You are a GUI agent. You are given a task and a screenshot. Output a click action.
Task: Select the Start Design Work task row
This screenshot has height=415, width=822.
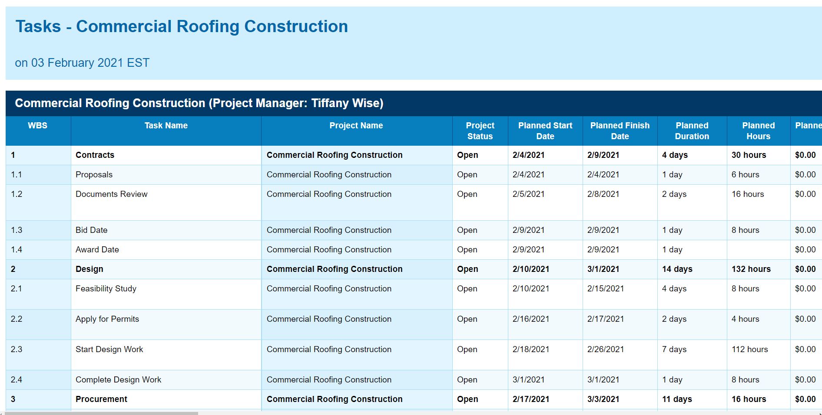(x=109, y=349)
